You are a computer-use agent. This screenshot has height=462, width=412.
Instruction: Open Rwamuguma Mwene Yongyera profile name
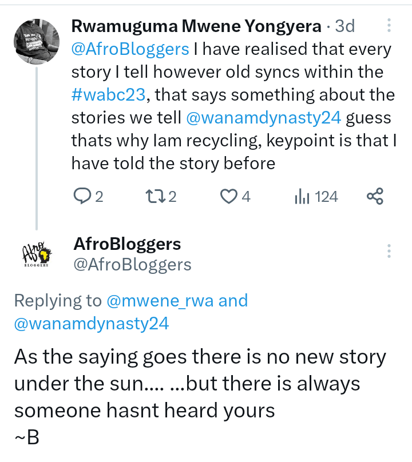click(x=197, y=26)
